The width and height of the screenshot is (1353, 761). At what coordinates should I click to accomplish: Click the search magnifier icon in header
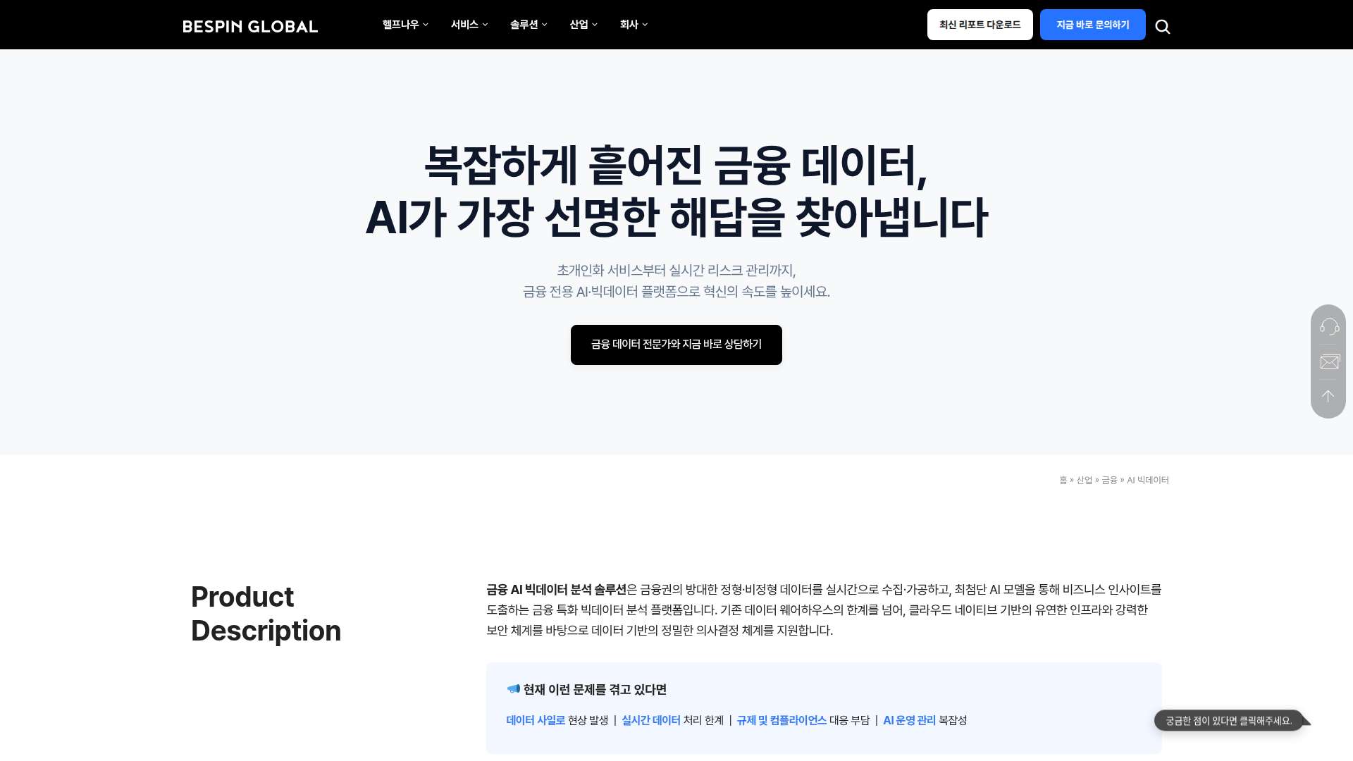coord(1163,27)
